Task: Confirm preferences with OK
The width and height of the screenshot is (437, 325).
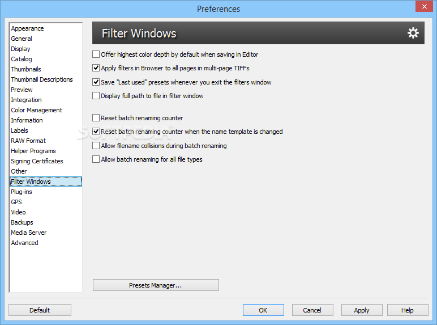Action: point(263,310)
